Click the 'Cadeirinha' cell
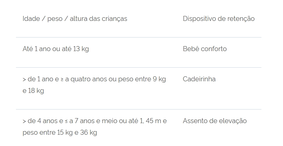Screen dimensions: 283x146 click(199, 79)
